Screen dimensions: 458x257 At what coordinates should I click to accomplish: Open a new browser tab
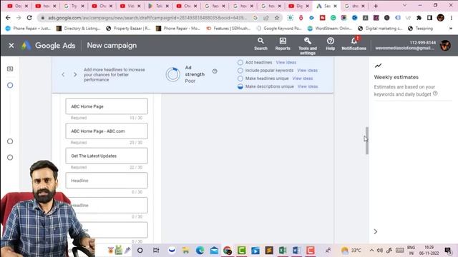tap(376, 6)
